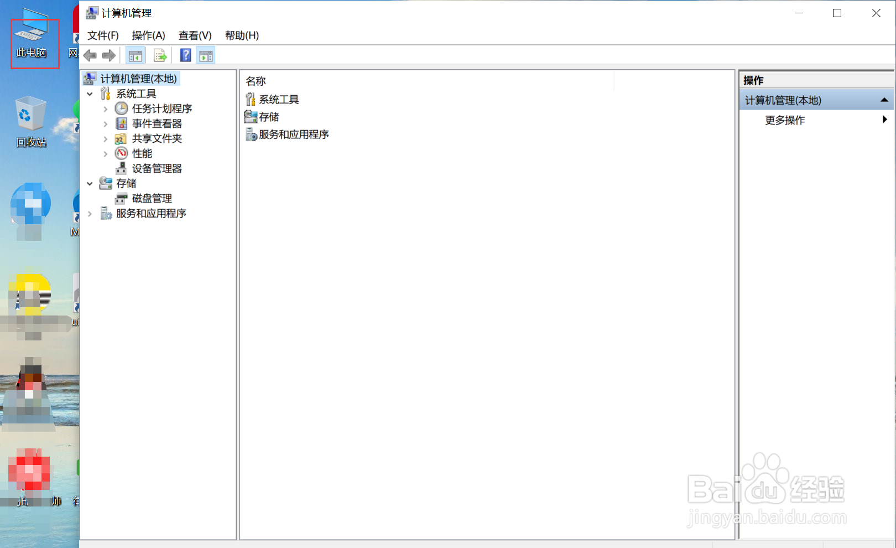The width and height of the screenshot is (896, 548).
Task: Select 磁盘管理 label in tree
Action: click(152, 198)
